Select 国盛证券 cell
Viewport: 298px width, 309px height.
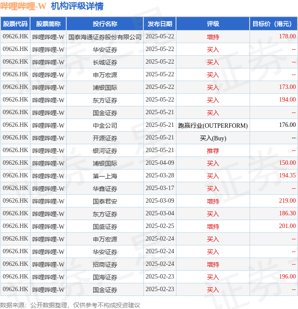[105, 226]
